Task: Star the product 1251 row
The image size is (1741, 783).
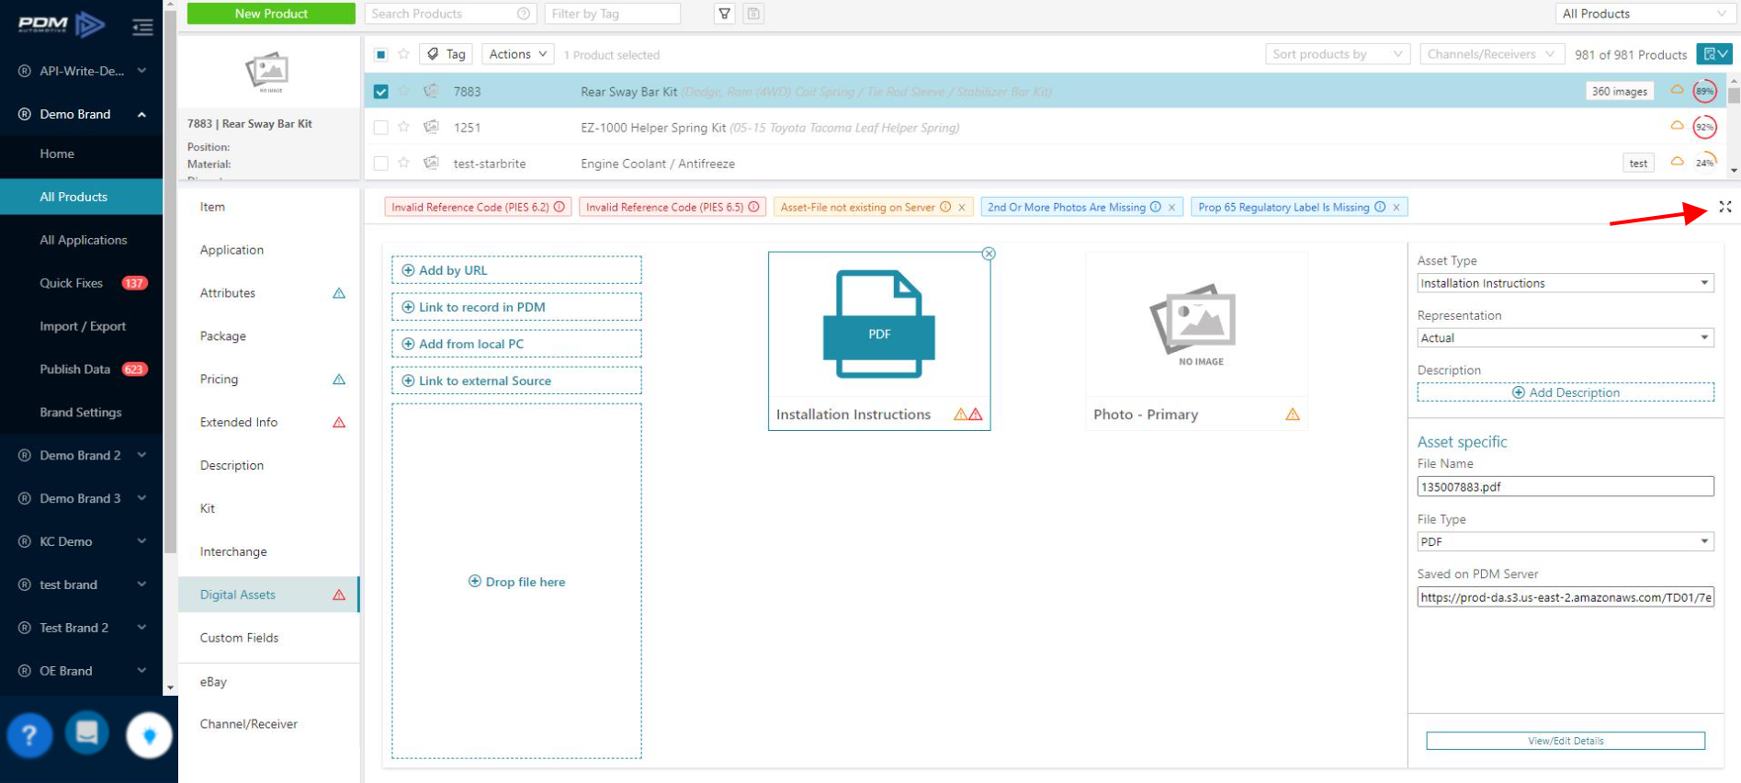Action: coord(403,127)
